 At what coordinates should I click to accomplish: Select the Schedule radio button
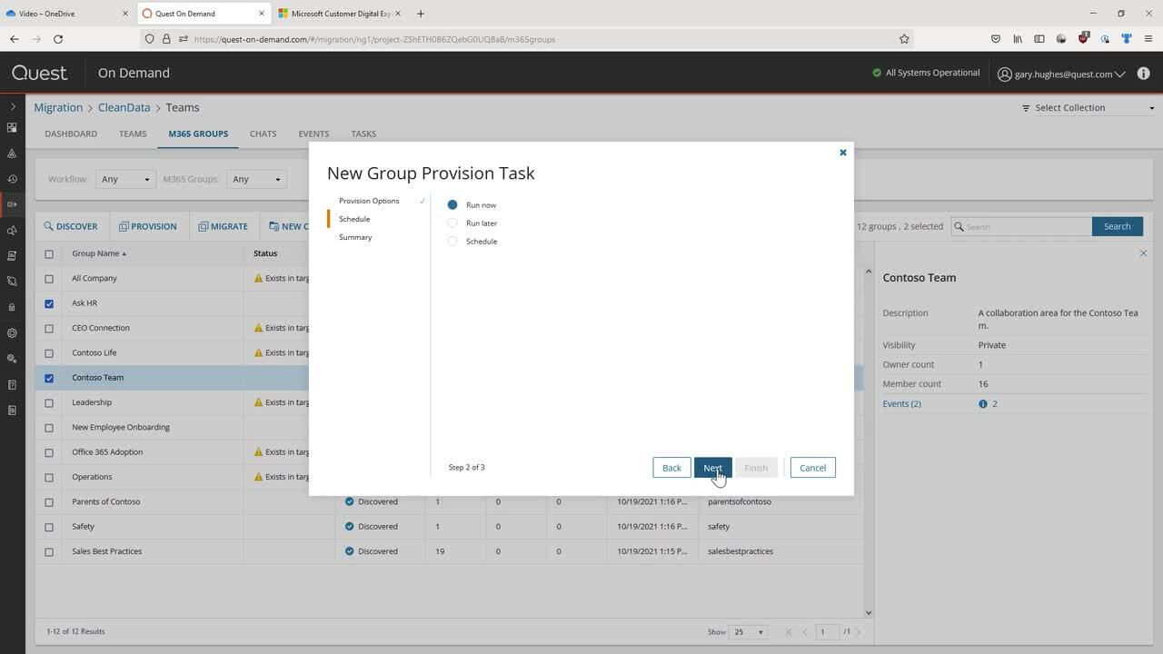click(x=452, y=241)
